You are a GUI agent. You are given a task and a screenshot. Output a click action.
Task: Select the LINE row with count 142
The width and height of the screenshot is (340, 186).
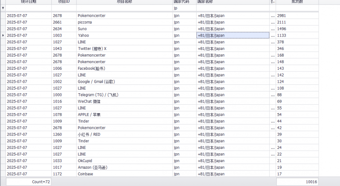[159, 75]
